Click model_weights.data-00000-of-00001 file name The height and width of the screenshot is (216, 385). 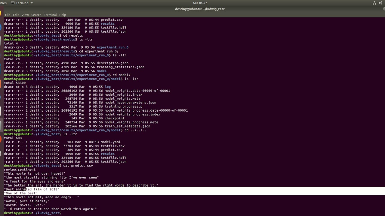point(137,91)
